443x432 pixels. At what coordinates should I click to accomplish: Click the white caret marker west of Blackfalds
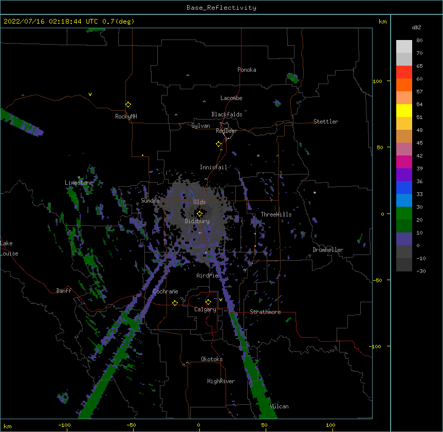pyautogui.click(x=176, y=115)
